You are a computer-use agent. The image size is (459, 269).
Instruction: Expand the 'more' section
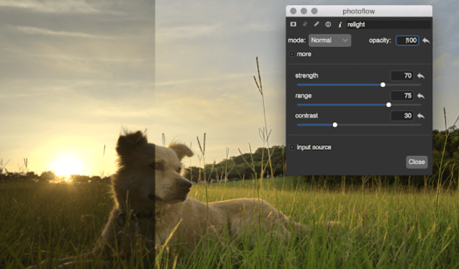(x=292, y=54)
